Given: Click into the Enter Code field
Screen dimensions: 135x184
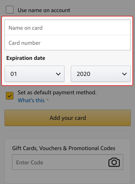Looking at the screenshot, I should coord(68,162).
